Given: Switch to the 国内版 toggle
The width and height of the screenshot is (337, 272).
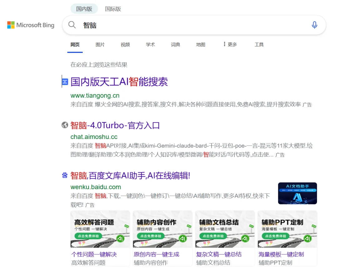Looking at the screenshot, I should (x=84, y=9).
